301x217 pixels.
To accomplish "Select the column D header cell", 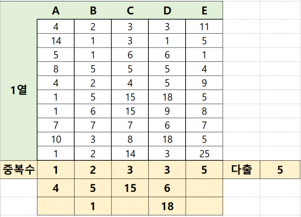I will click(x=167, y=11).
